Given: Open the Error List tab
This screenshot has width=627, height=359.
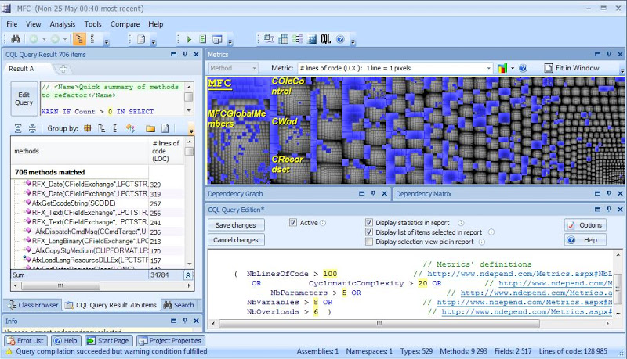Looking at the screenshot, I should click(26, 341).
